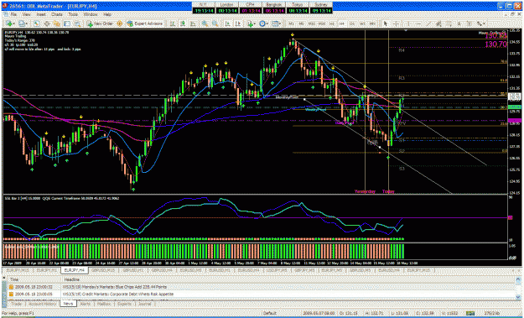This screenshot has height=318, width=524.
Task: Toggle the Auto Scroll chart icon
Action: pos(227,23)
